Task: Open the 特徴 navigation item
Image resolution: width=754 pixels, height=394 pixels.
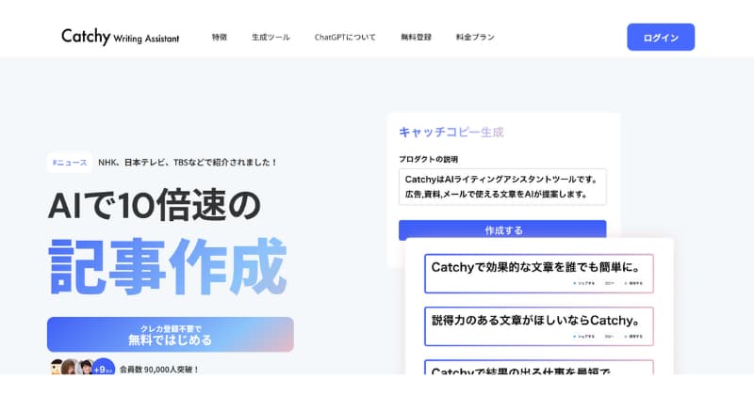Action: click(x=220, y=37)
